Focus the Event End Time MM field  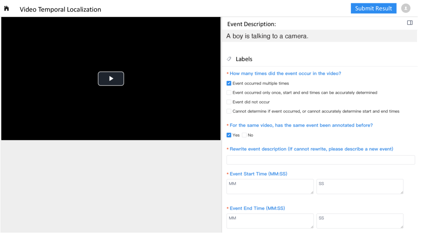click(x=269, y=221)
